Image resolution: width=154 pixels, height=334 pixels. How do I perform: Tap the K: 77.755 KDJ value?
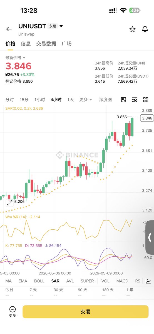[14, 246]
